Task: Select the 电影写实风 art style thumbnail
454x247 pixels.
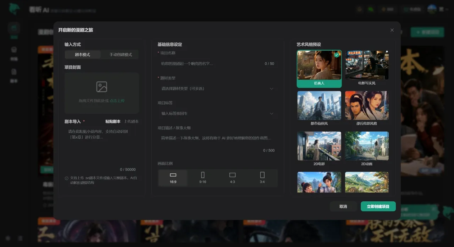Action: tap(367, 65)
